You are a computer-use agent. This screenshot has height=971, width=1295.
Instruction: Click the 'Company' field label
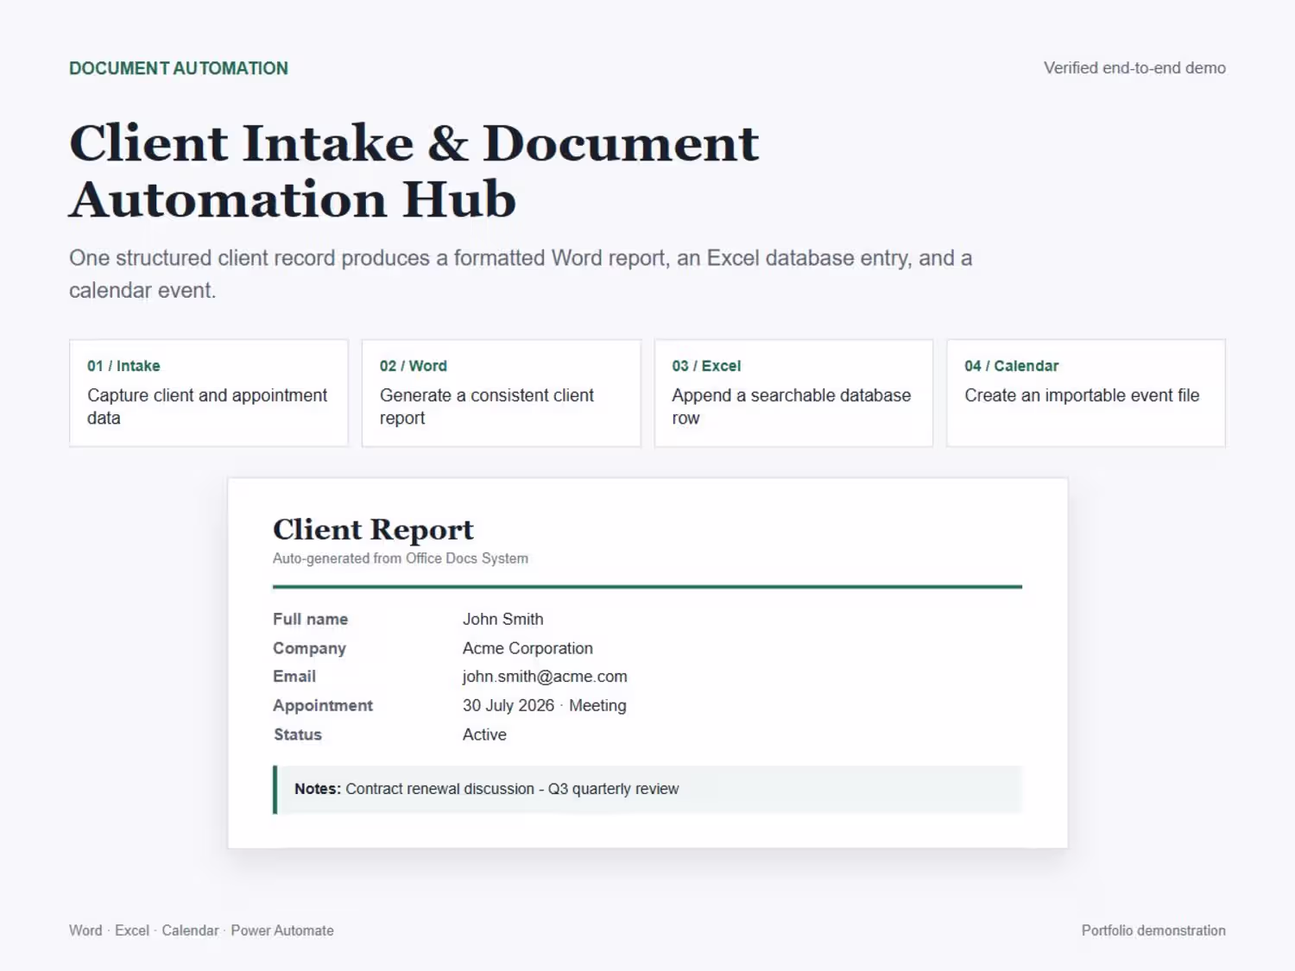click(x=309, y=648)
